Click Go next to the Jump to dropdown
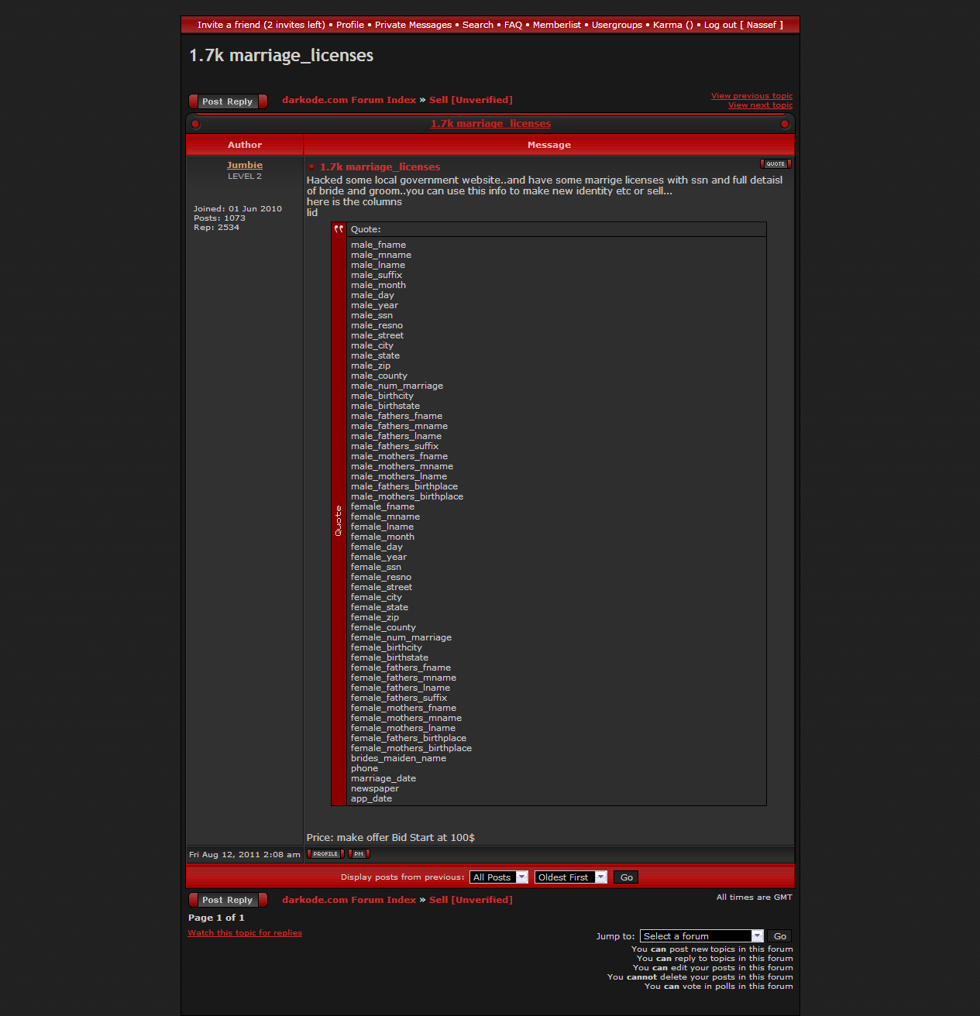This screenshot has width=980, height=1016. click(779, 936)
